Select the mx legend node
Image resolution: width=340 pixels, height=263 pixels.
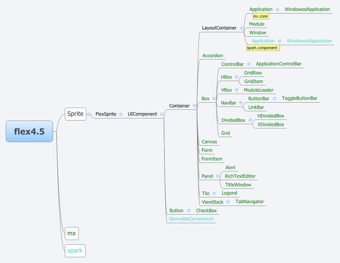click(72, 234)
